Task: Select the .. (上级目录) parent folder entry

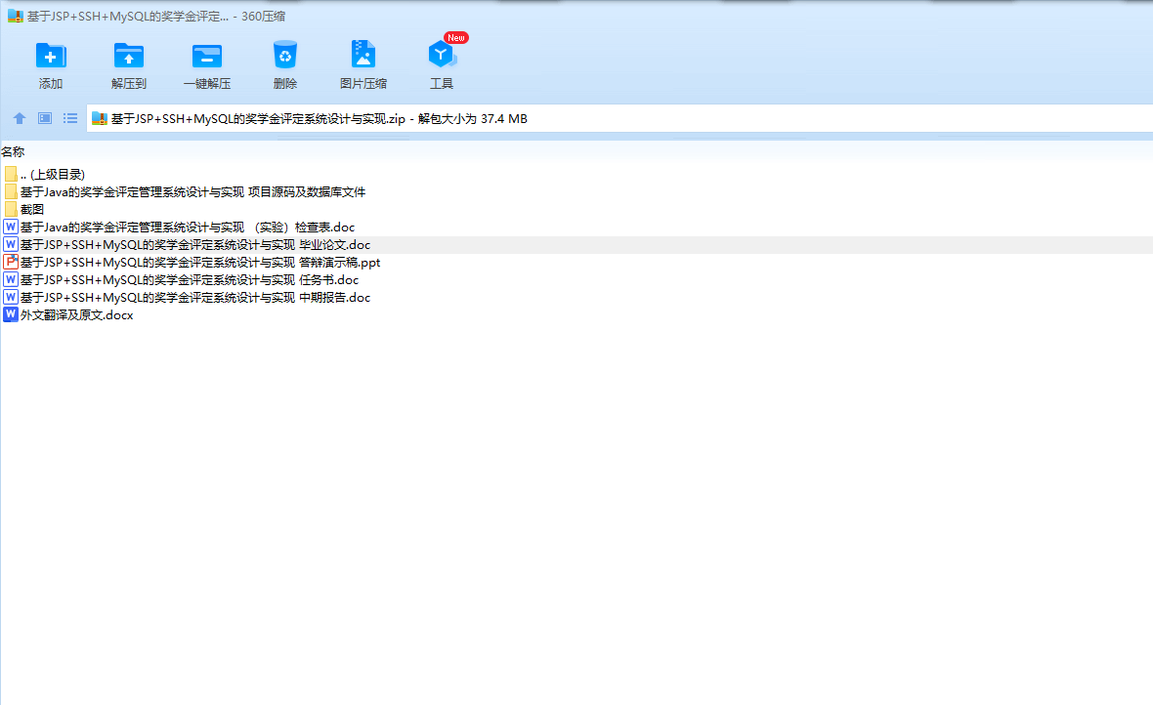Action: tap(53, 174)
